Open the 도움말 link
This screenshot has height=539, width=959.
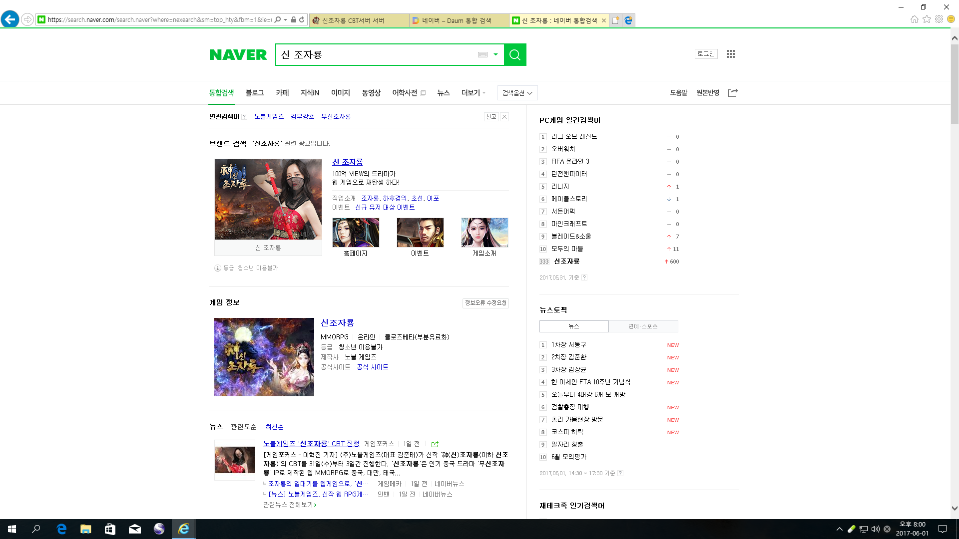[x=678, y=93]
